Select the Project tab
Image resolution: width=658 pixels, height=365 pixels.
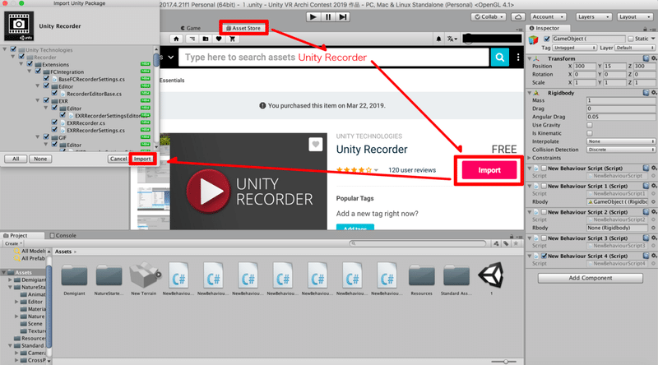(16, 235)
